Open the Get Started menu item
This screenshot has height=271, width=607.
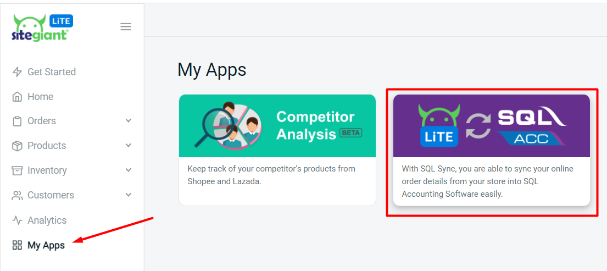52,72
